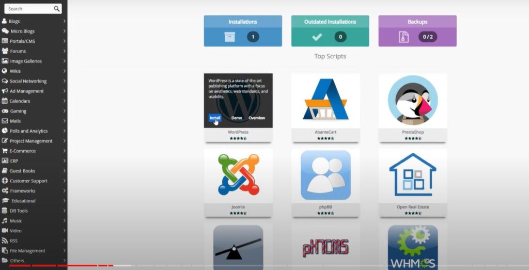The image size is (529, 270).
Task: Click the Polls and Analytics pie icon
Action: 4,131
